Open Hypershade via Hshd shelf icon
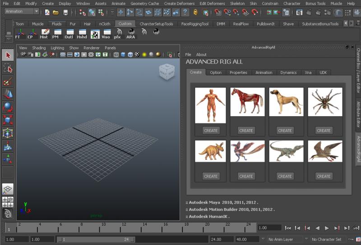 coord(82,34)
